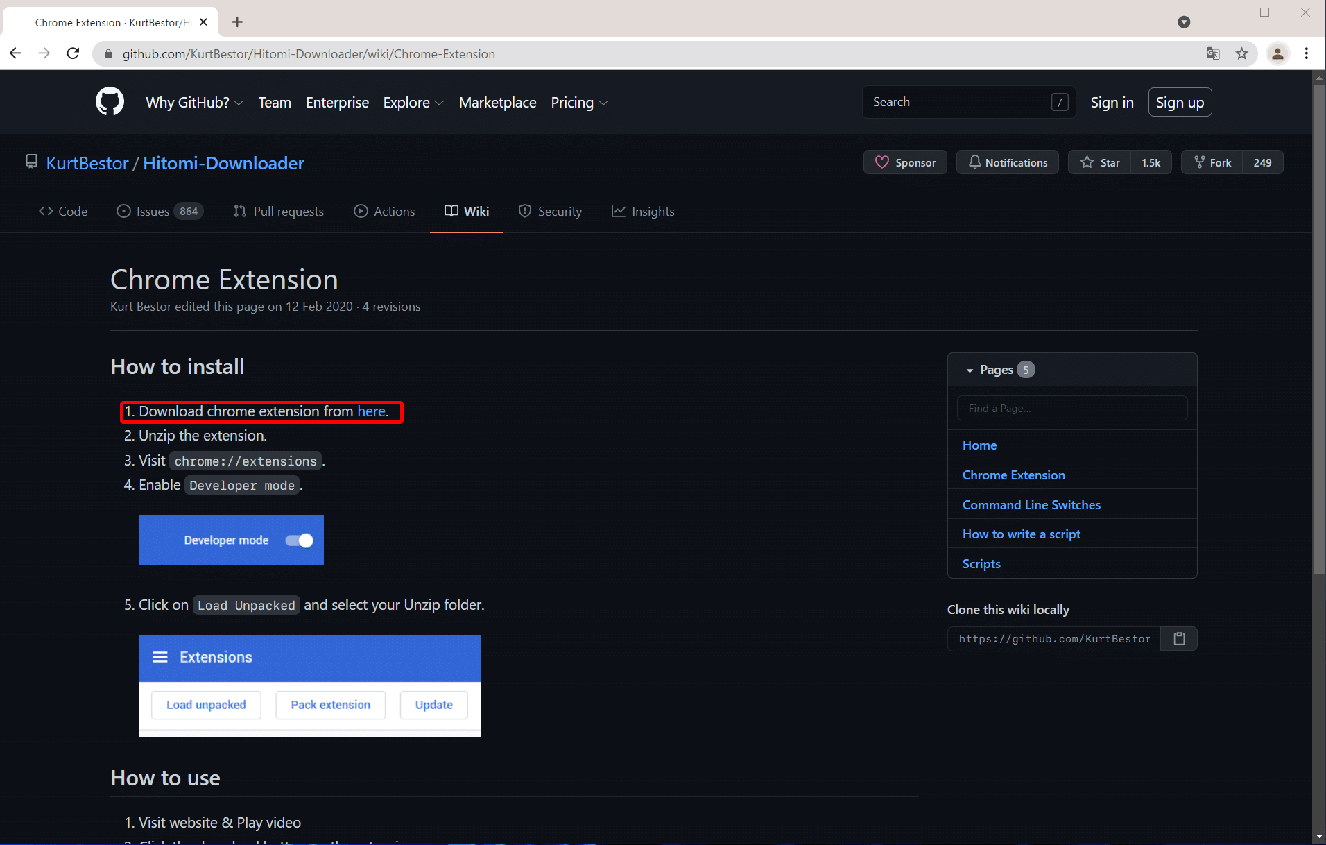The width and height of the screenshot is (1326, 845).
Task: Open the Google Translate page icon
Action: coord(1213,53)
